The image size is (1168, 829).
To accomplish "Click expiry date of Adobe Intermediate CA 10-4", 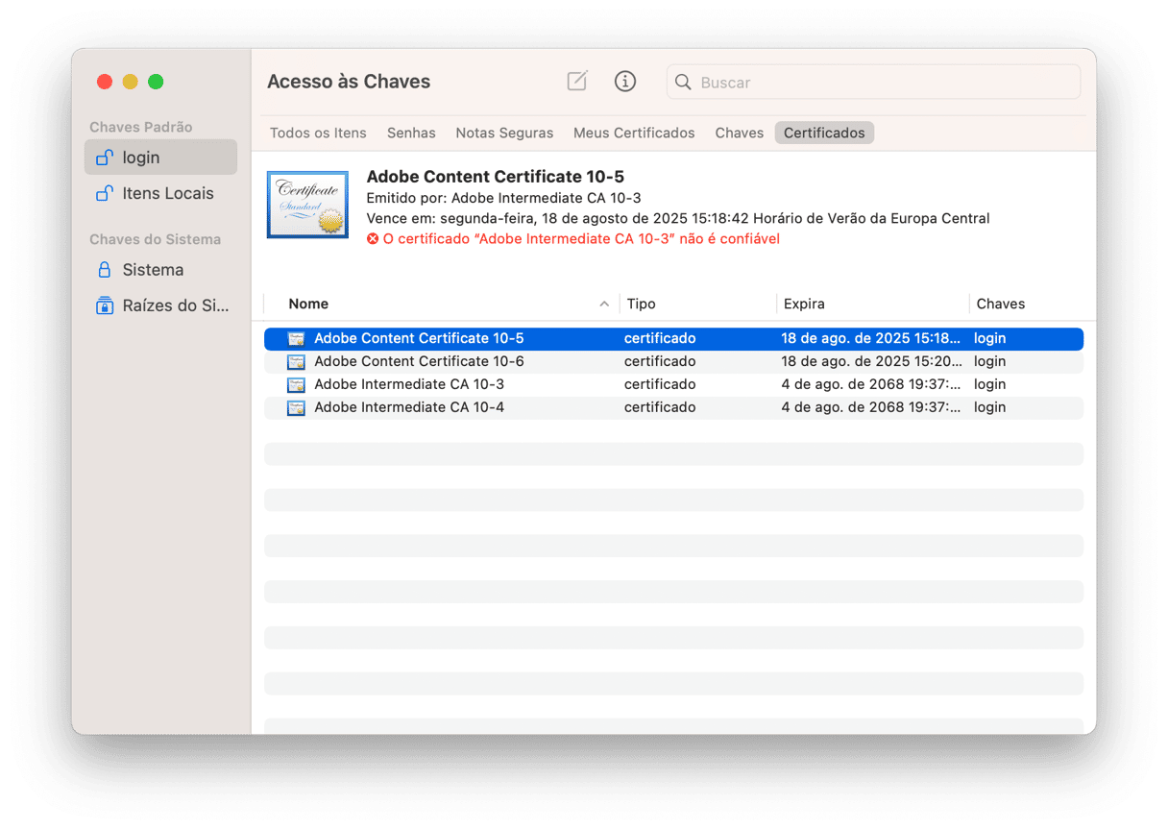I will (871, 407).
